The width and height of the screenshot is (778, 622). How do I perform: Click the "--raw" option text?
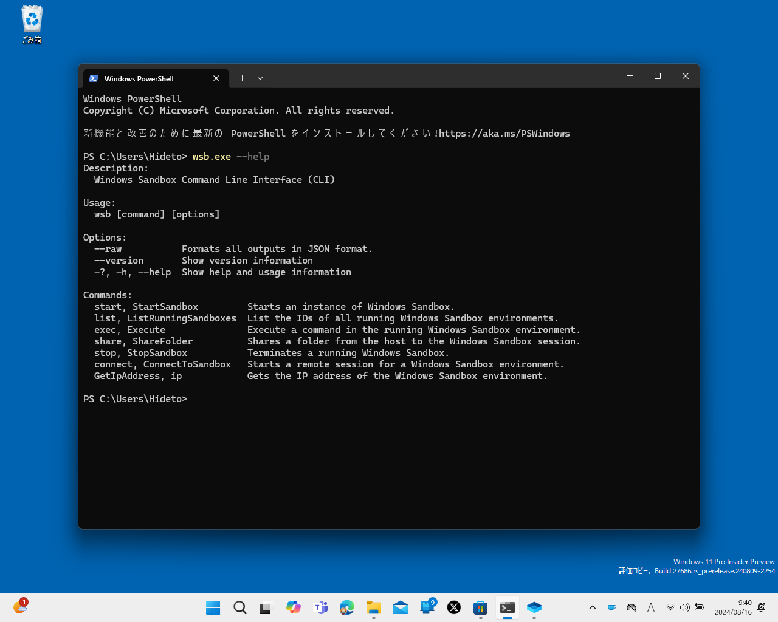108,249
